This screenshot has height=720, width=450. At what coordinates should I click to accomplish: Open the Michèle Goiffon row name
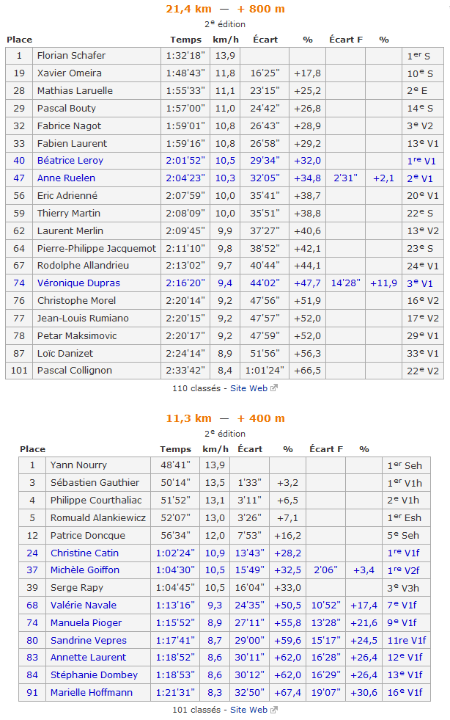coord(85,570)
